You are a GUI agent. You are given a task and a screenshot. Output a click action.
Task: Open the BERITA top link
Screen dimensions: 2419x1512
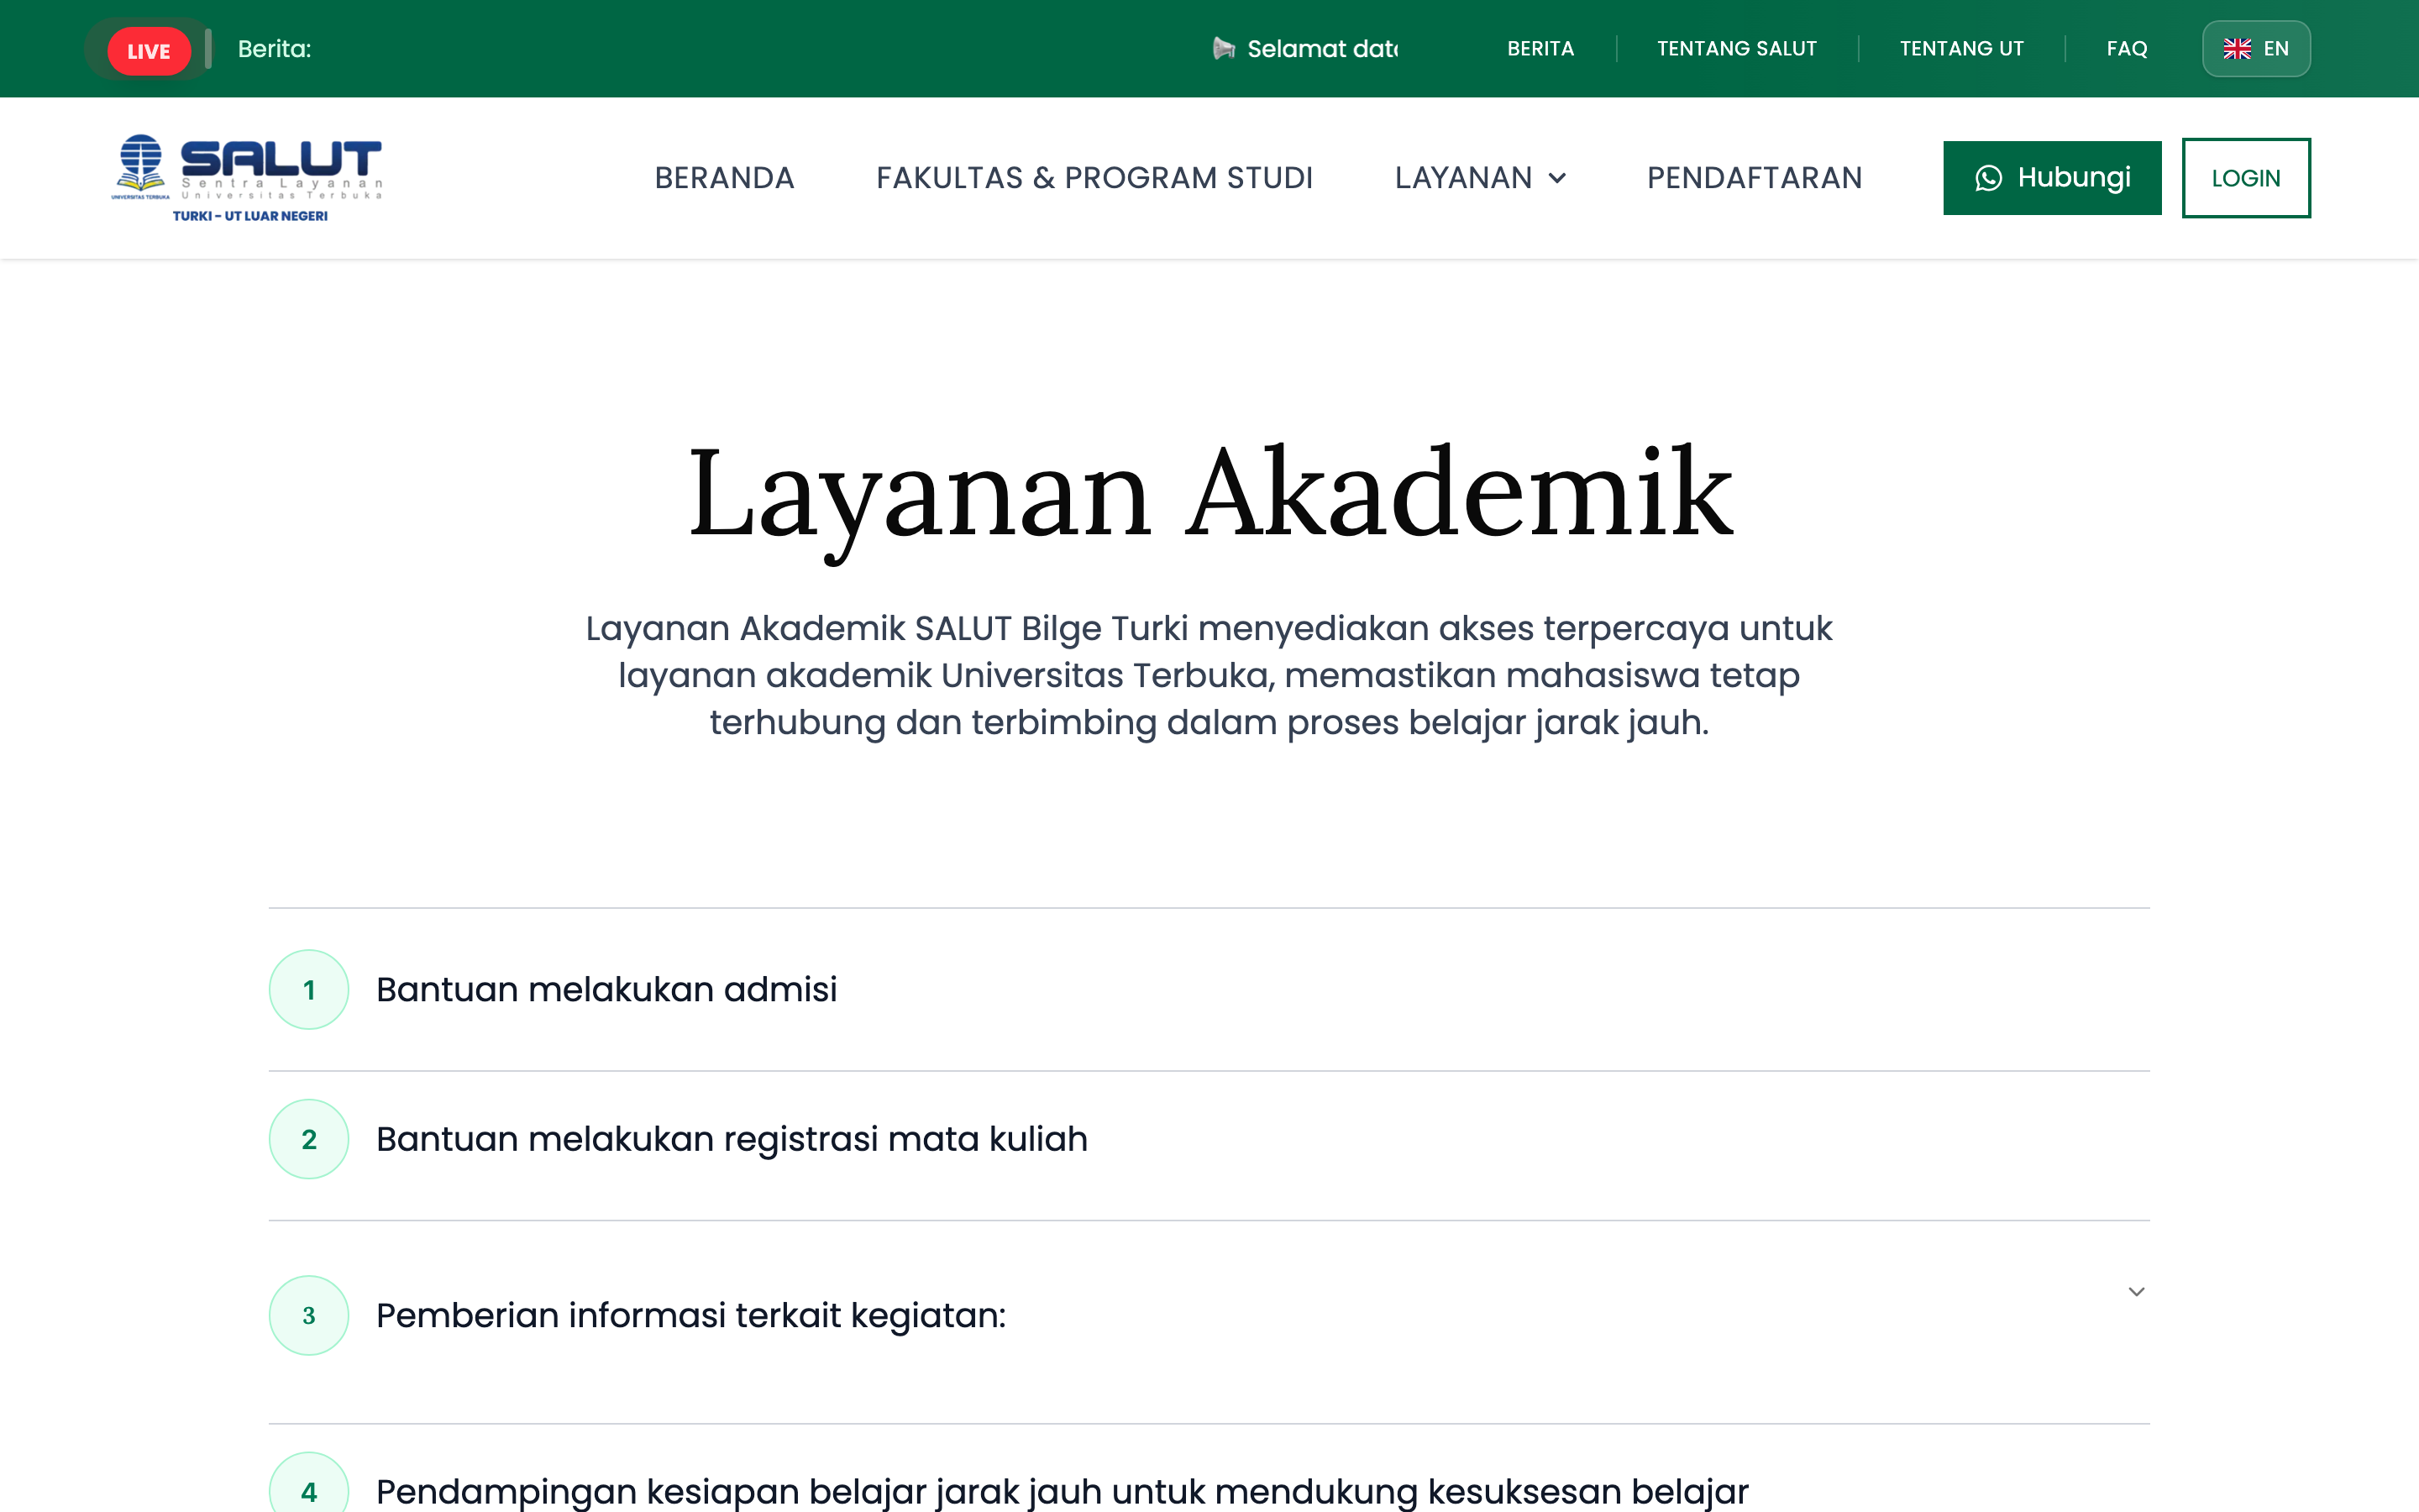click(1540, 49)
